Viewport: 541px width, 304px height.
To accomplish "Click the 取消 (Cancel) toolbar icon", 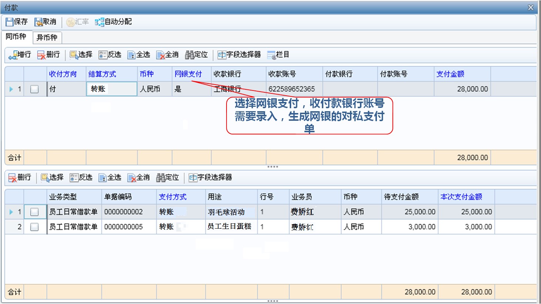I will click(x=38, y=22).
